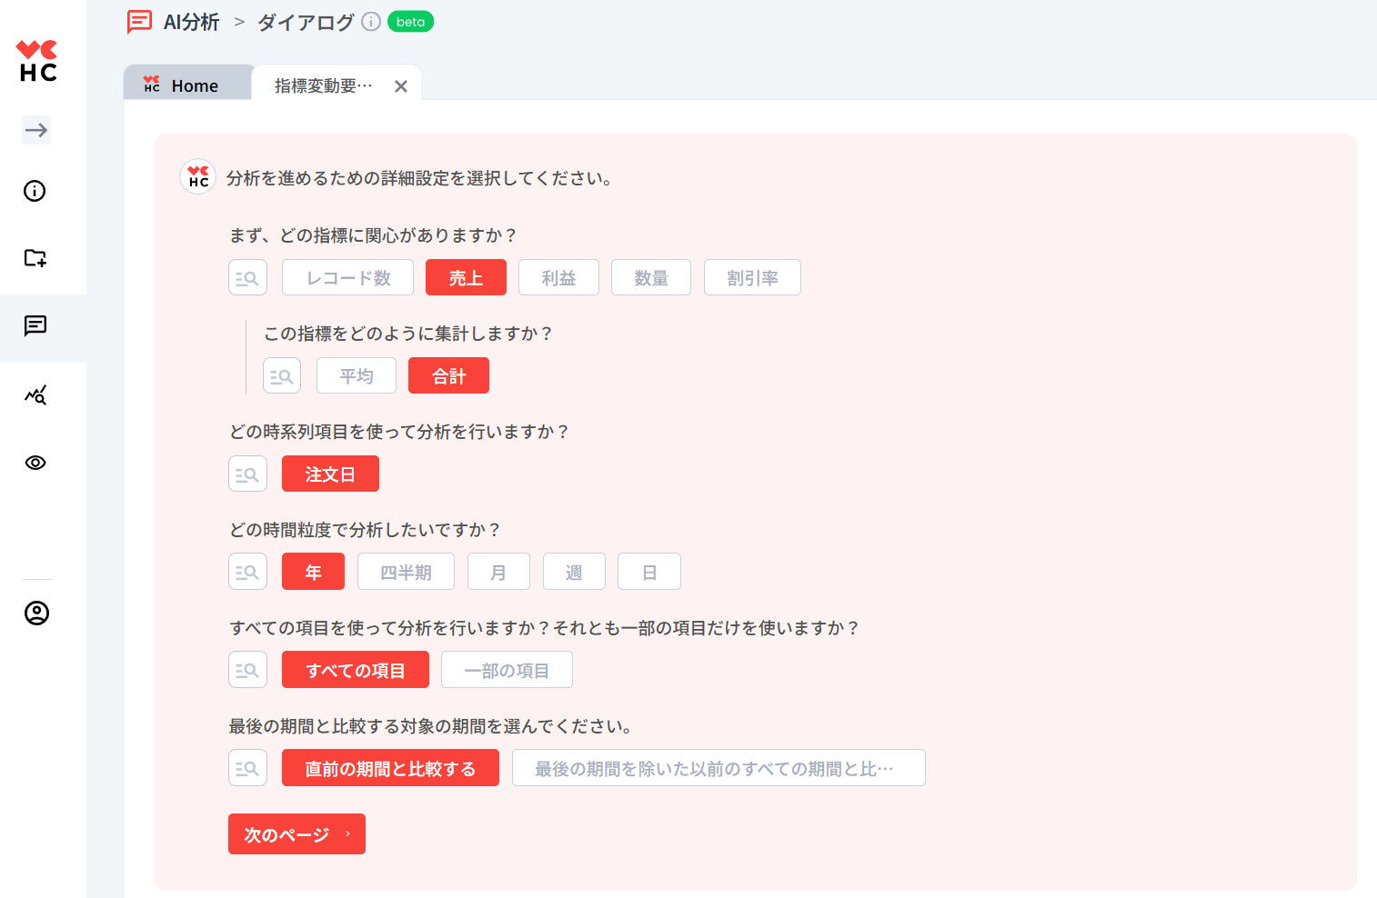Click the eye icon in sidebar
This screenshot has width=1377, height=898.
(35, 463)
